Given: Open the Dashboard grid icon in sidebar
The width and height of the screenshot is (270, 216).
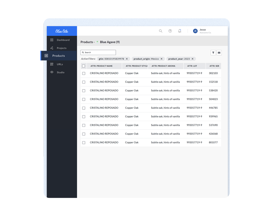Looking at the screenshot, I should point(52,40).
